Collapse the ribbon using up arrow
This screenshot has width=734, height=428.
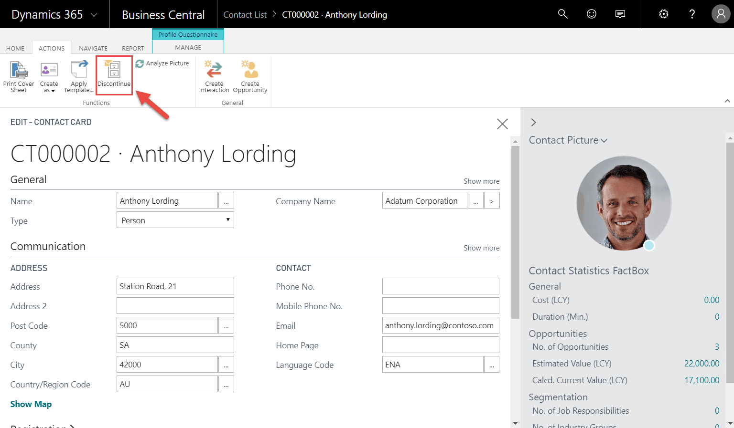point(727,101)
